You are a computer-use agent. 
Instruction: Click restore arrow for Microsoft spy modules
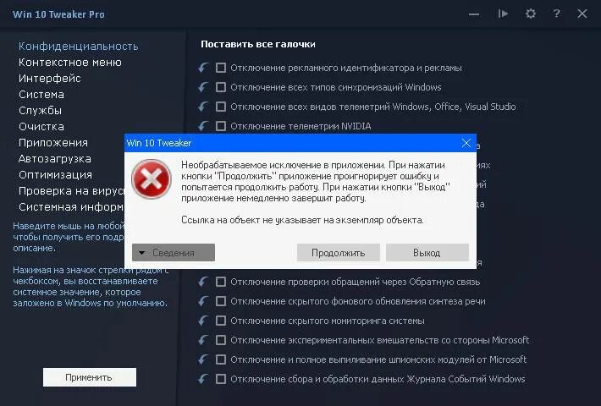pos(203,359)
